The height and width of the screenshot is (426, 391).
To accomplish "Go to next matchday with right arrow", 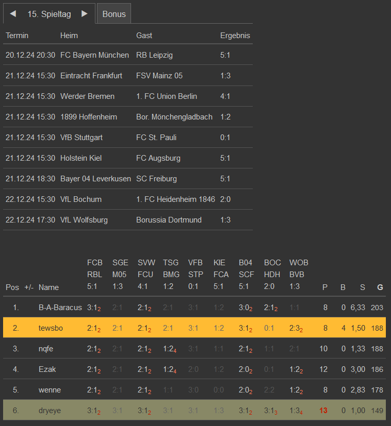I will coord(85,14).
